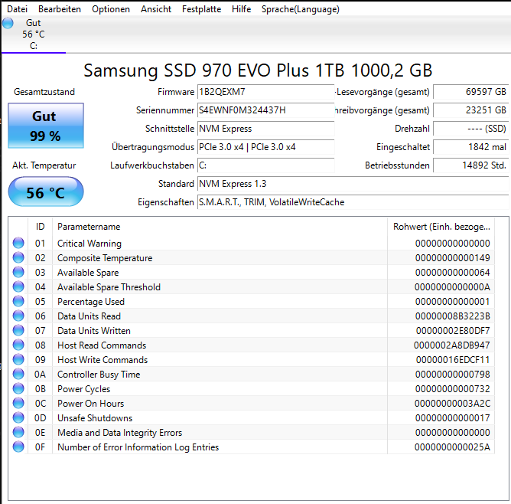Screen dimensions: 511x504
Task: Select the Composite Temperature row name
Action: (x=105, y=258)
